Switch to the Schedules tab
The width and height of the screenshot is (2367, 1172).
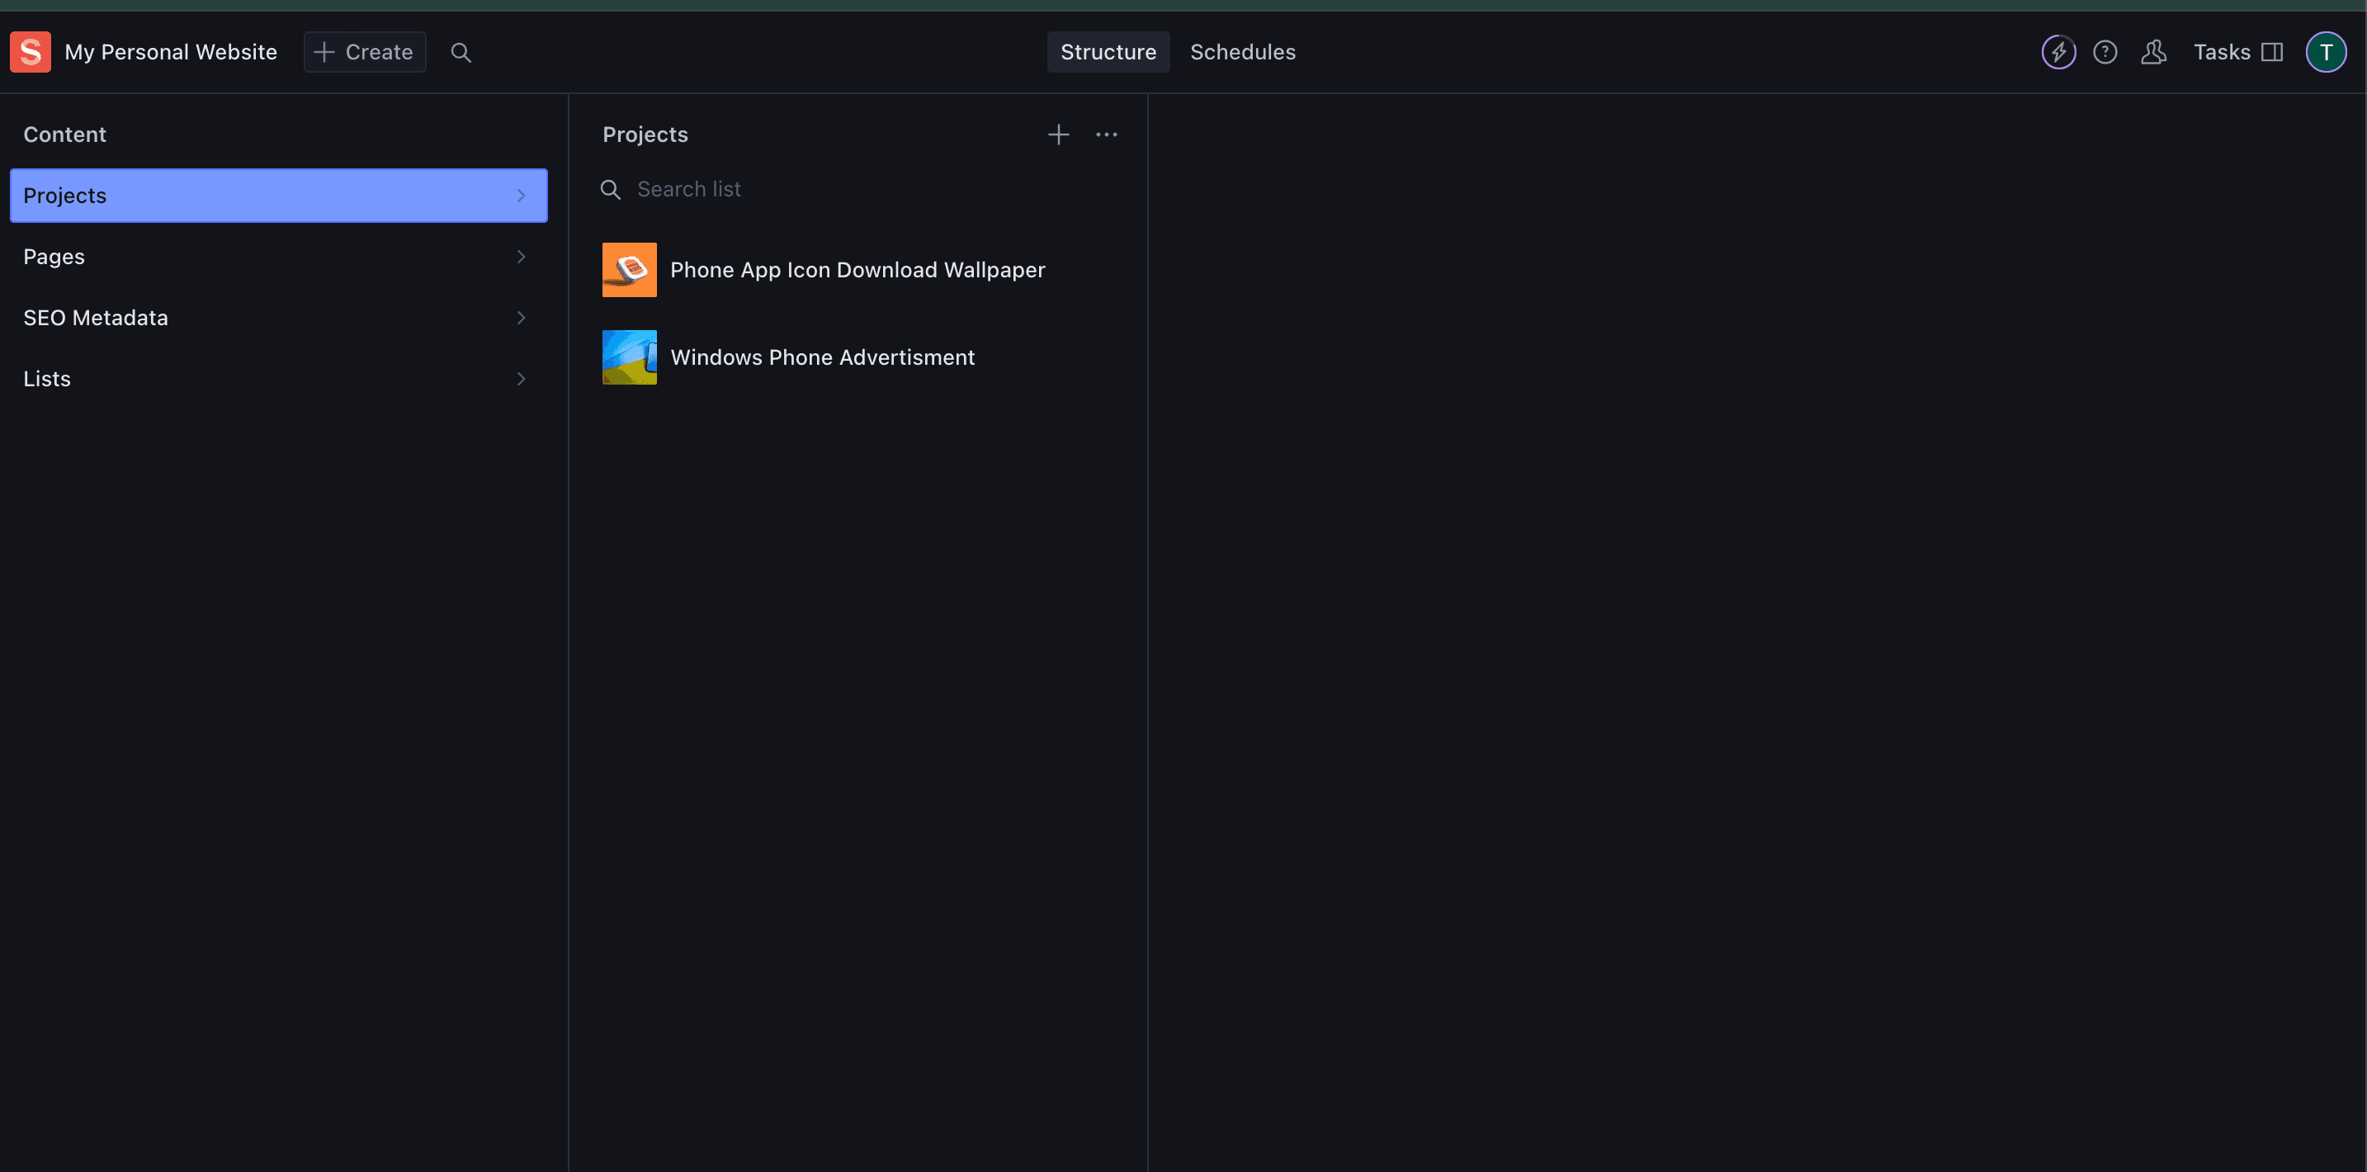click(1242, 52)
